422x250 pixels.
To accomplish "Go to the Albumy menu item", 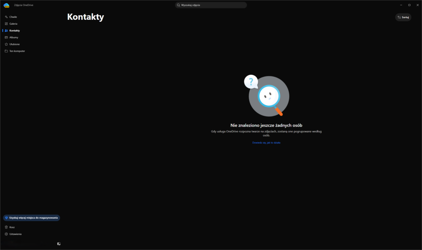I will [14, 37].
